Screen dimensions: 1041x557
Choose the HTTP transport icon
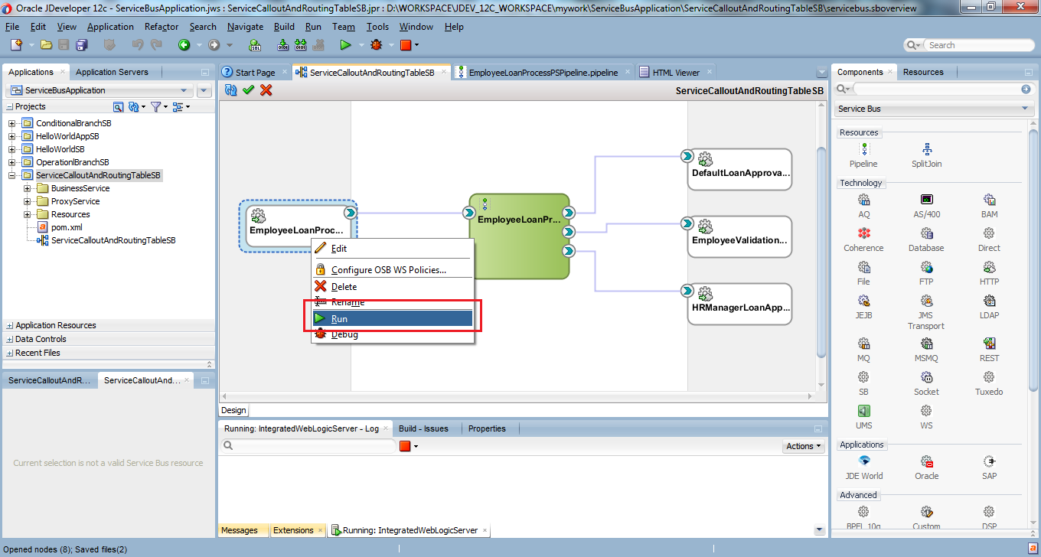pos(989,268)
